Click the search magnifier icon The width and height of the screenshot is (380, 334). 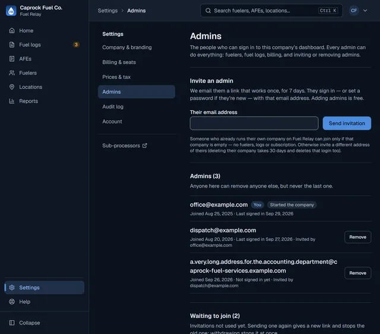coord(208,11)
